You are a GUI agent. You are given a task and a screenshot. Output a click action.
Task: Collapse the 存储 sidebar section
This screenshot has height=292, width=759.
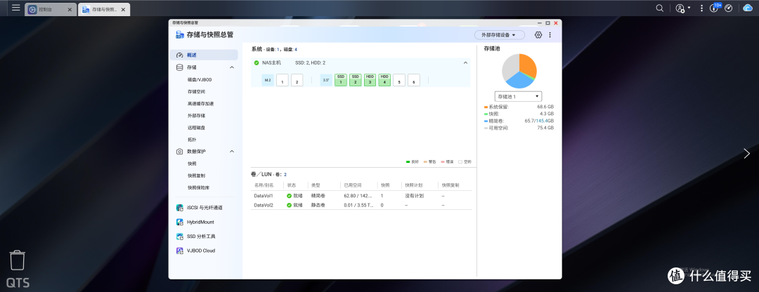(x=231, y=67)
